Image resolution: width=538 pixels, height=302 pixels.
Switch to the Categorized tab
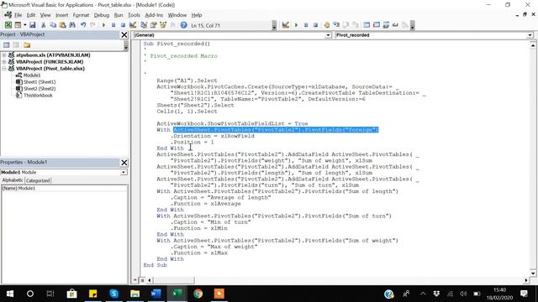pyautogui.click(x=38, y=180)
